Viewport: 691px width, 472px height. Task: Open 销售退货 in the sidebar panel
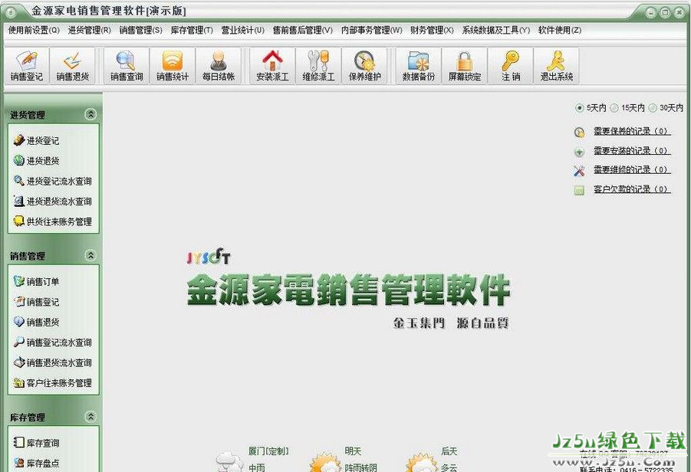(x=36, y=322)
